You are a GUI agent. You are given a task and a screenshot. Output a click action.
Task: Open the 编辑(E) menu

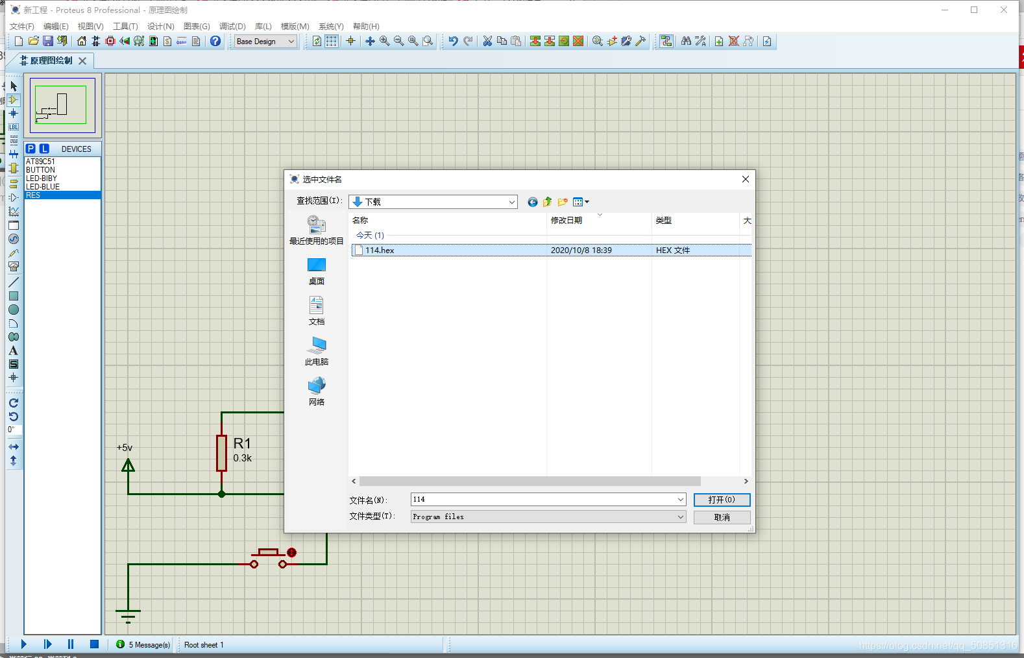56,26
